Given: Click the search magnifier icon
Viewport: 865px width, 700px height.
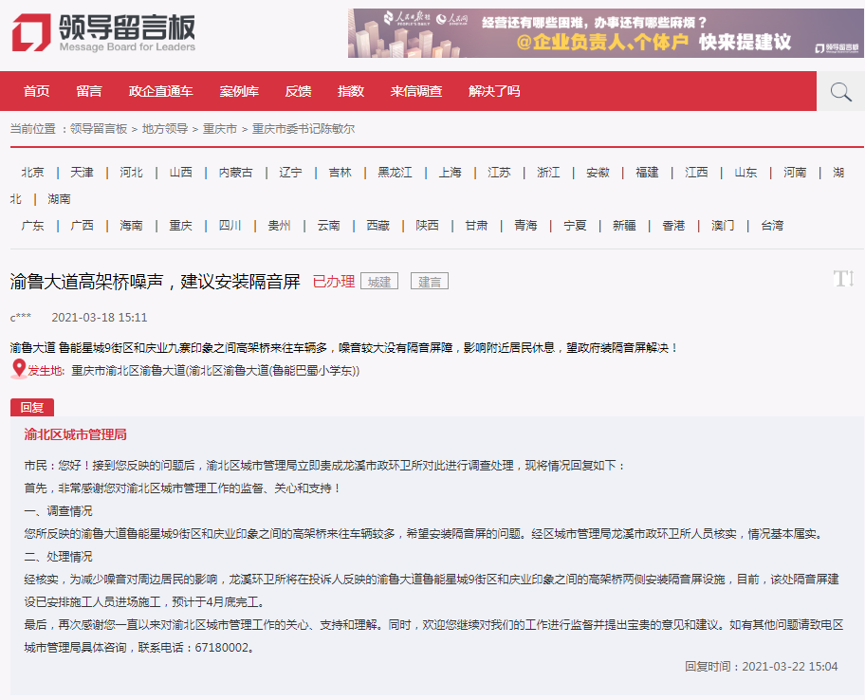Looking at the screenshot, I should pyautogui.click(x=840, y=91).
